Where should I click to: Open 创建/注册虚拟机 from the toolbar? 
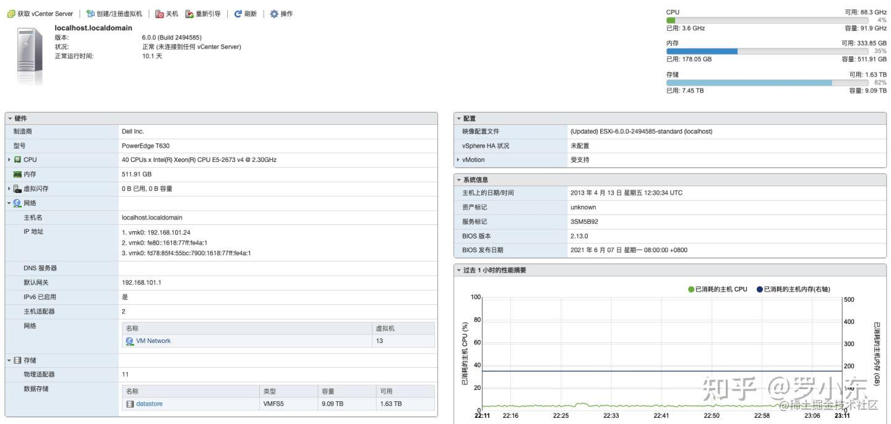click(x=114, y=14)
